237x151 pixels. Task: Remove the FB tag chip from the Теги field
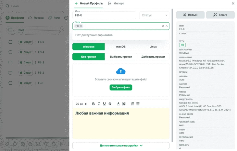[x=81, y=26]
